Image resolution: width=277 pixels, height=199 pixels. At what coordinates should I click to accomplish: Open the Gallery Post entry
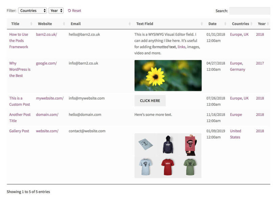pyautogui.click(x=19, y=131)
